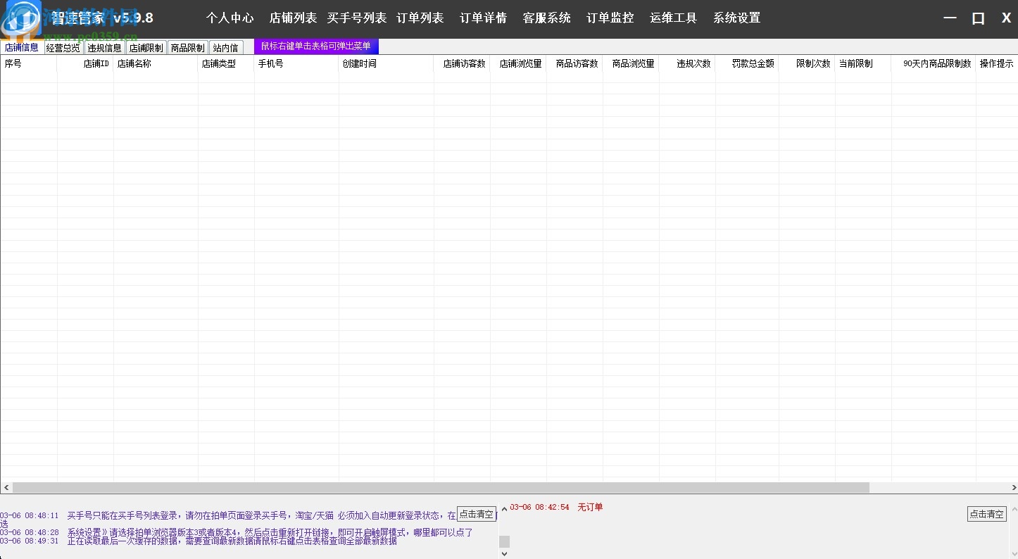Click the 罚款总金额 column header

(747, 64)
